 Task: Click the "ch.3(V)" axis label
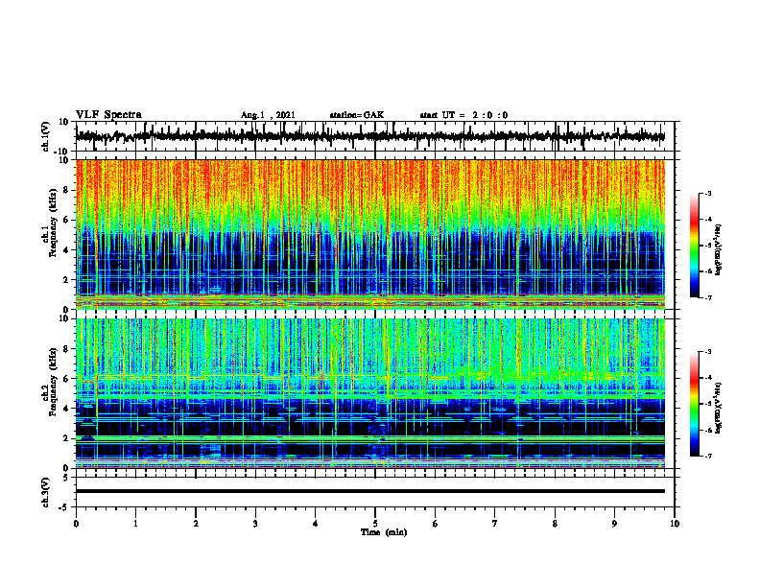point(46,492)
